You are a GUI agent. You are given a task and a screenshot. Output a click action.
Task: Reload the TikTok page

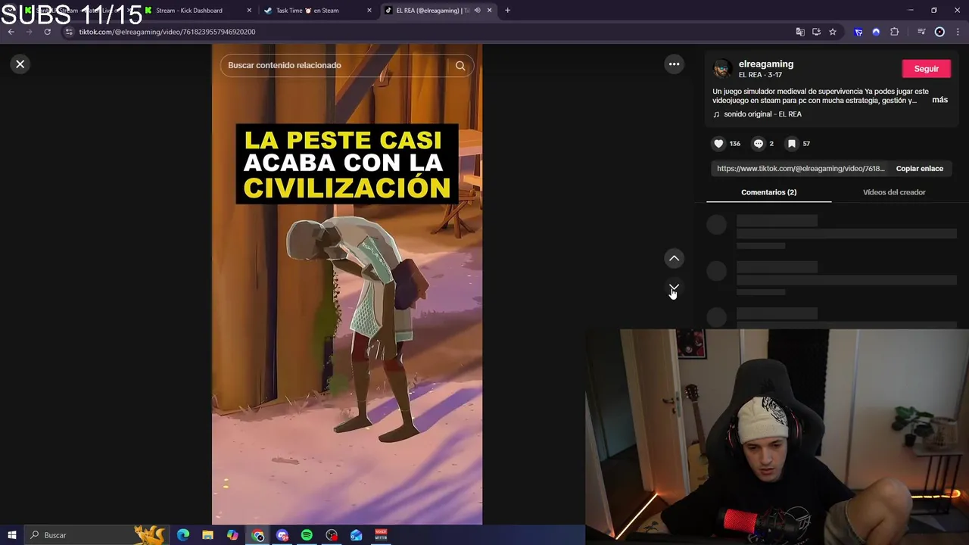tap(47, 32)
